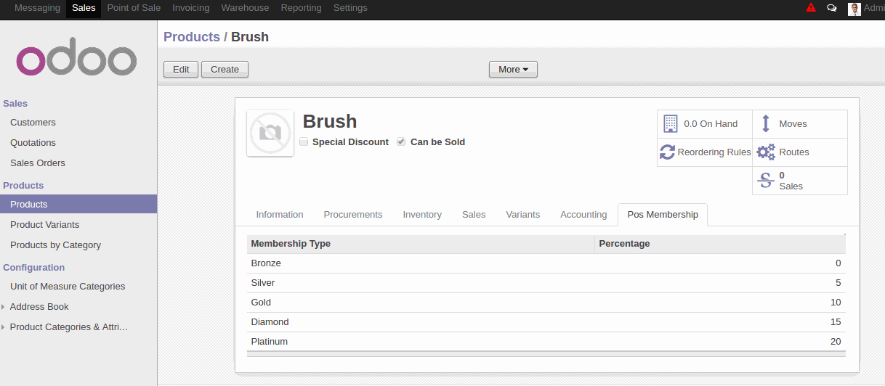Toggle the Can be Sold checkbox
The image size is (885, 386).
coord(401,142)
